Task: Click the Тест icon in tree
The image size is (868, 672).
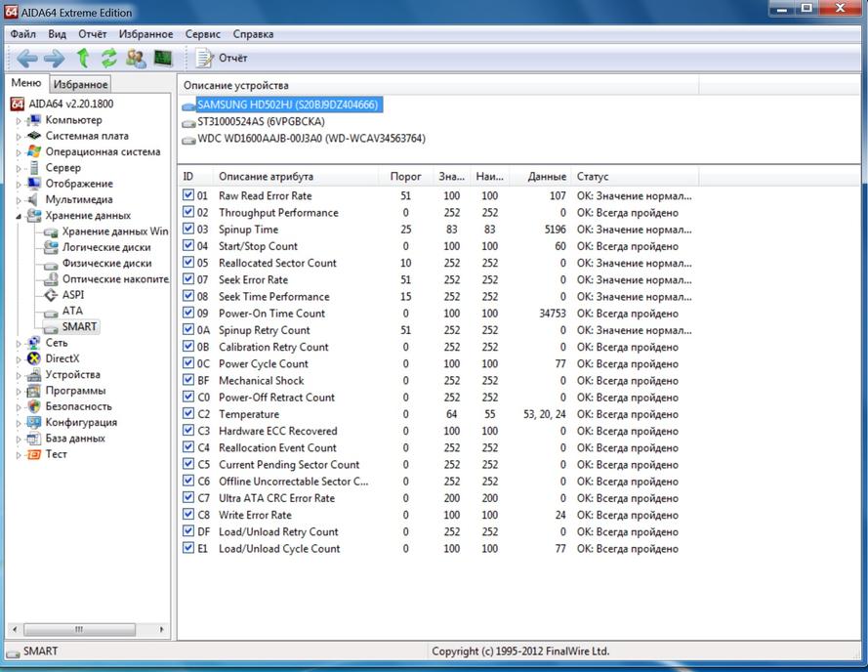Action: [34, 454]
